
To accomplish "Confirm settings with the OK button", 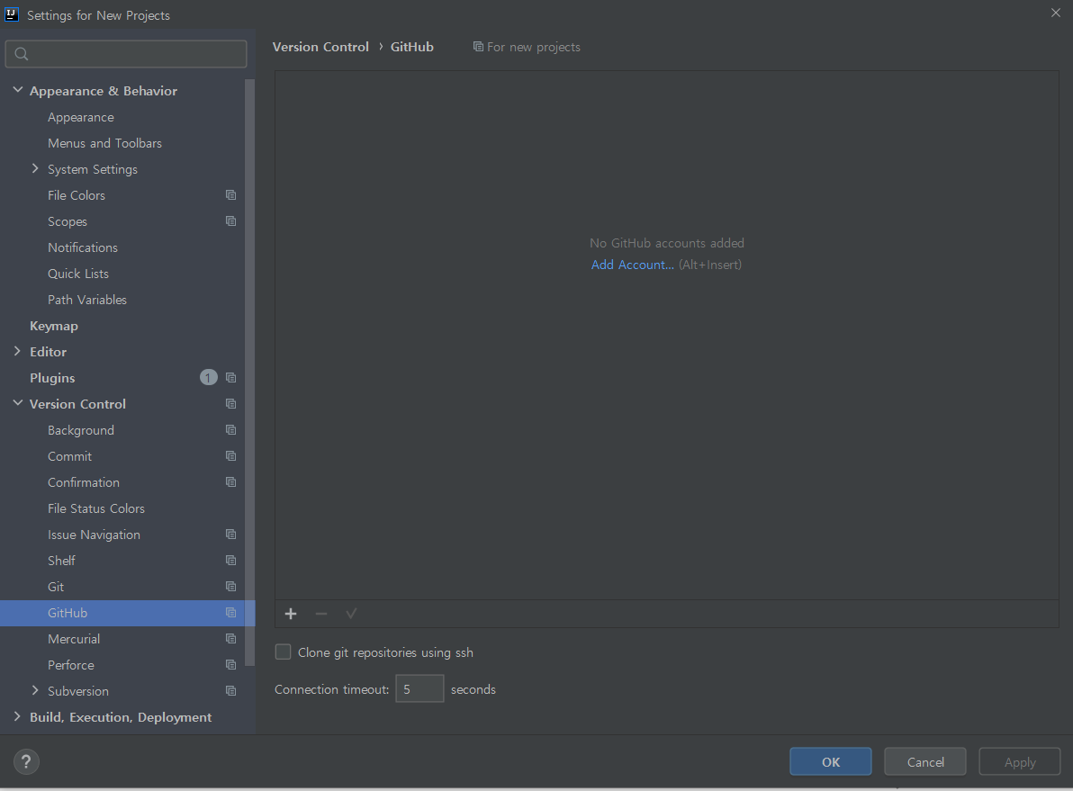I will pos(831,761).
